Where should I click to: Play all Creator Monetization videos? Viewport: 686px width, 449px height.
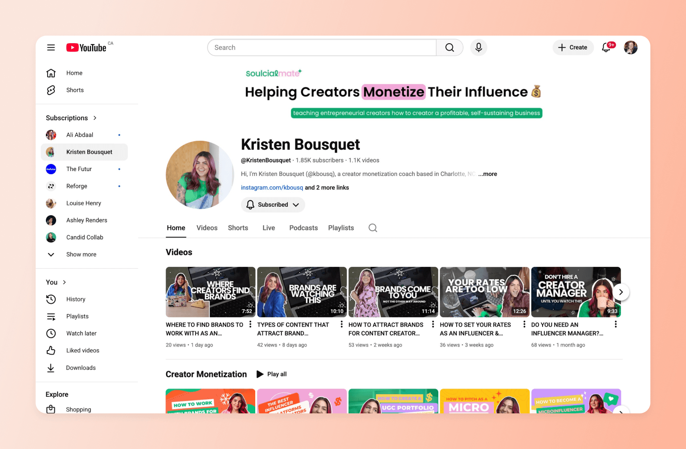click(x=271, y=374)
